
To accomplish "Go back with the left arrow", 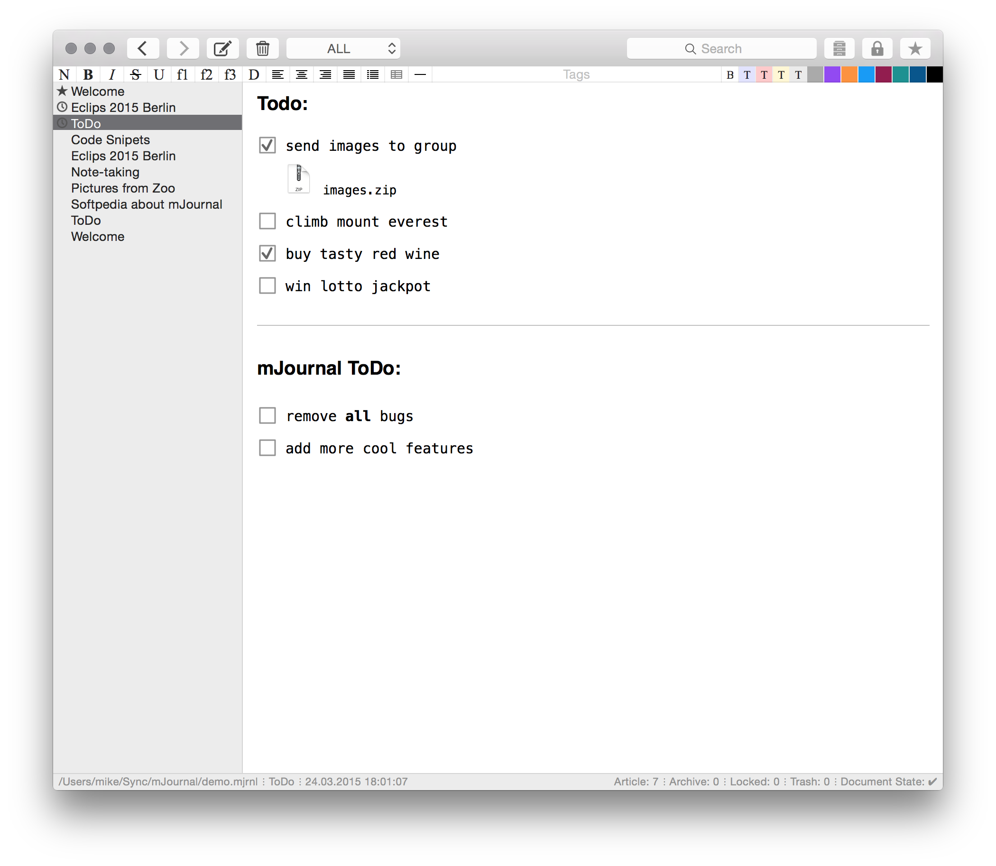I will pyautogui.click(x=143, y=48).
